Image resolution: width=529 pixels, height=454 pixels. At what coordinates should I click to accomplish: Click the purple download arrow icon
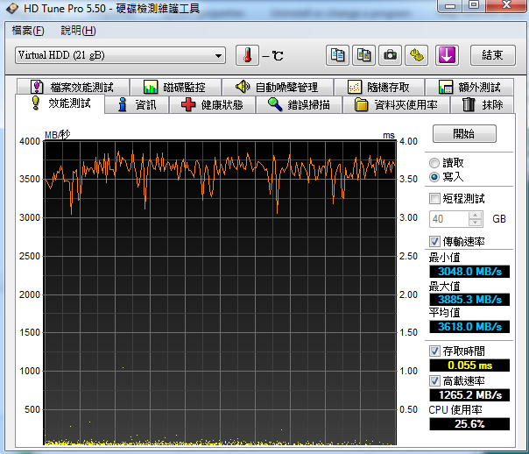(x=447, y=55)
